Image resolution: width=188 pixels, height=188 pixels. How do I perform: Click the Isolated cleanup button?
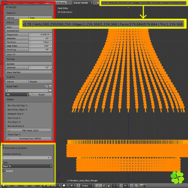[29, 64]
